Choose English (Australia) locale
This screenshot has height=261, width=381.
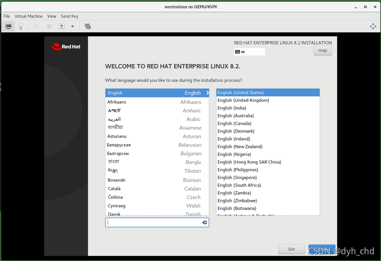(268, 116)
